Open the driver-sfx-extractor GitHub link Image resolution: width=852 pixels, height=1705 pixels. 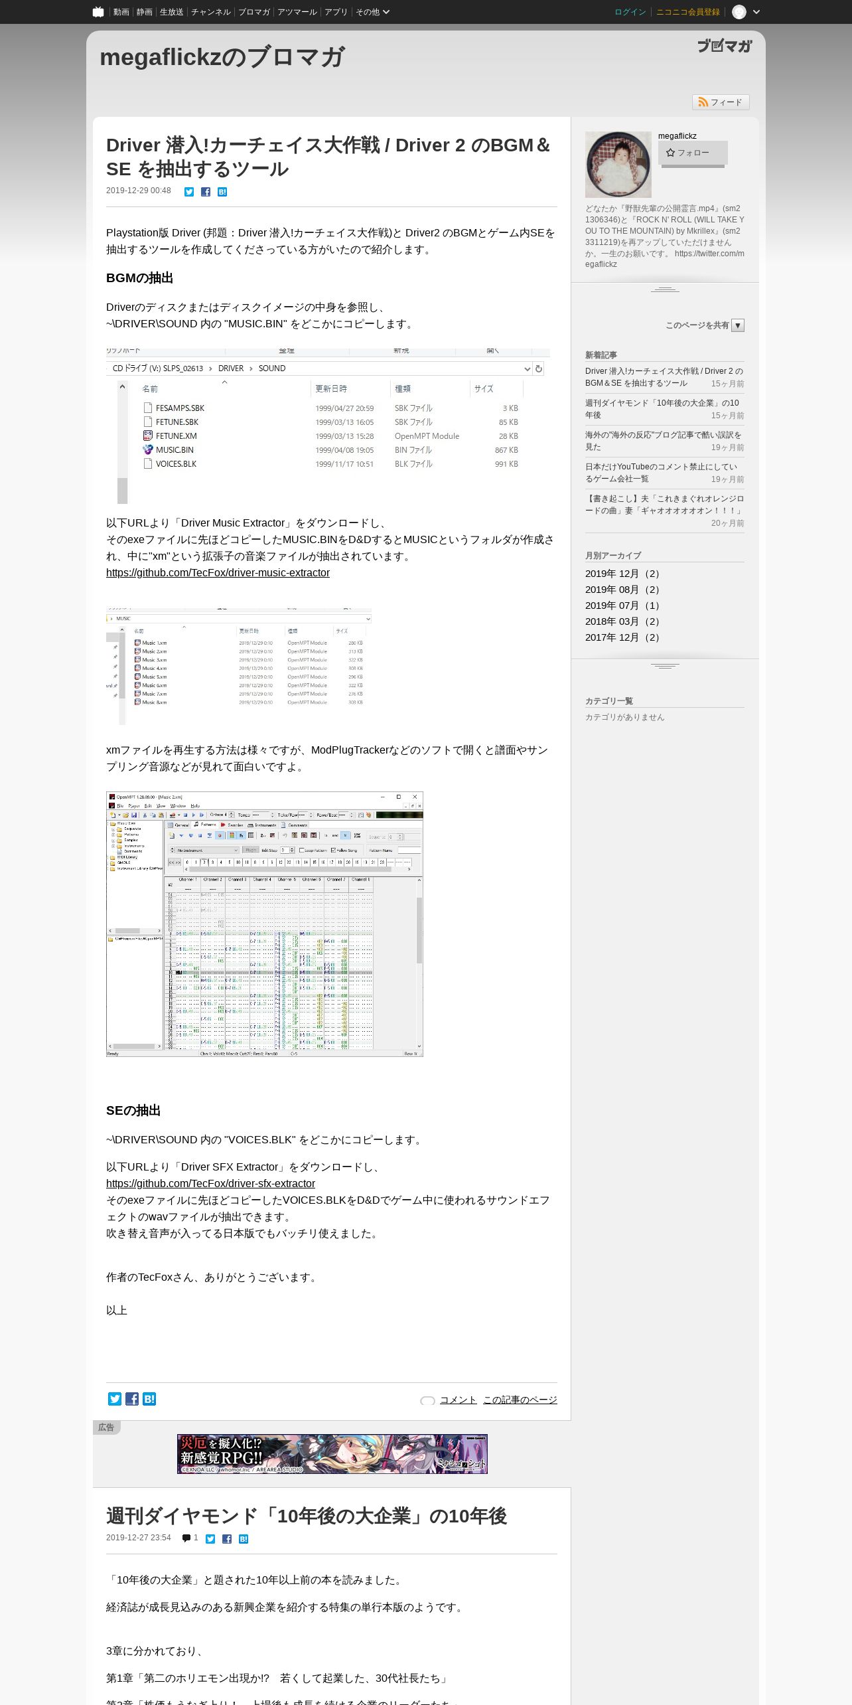210,1184
